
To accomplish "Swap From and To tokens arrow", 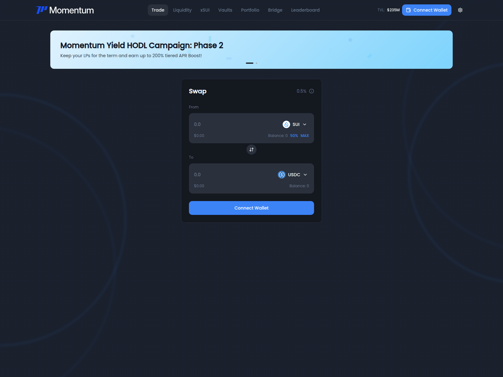I will pyautogui.click(x=251, y=150).
